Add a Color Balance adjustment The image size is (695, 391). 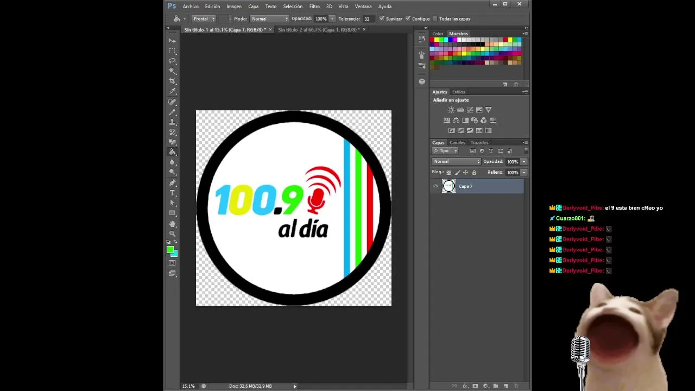[x=456, y=120]
